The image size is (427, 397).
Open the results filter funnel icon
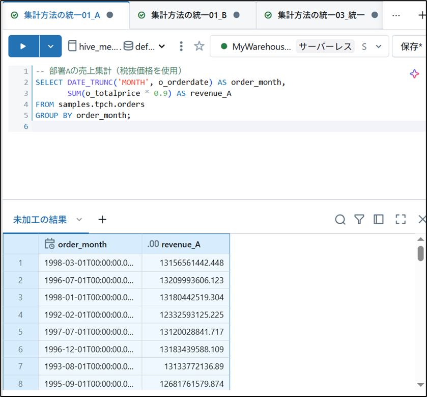click(359, 219)
